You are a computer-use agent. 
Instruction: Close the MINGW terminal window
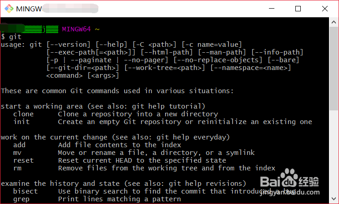[325, 9]
